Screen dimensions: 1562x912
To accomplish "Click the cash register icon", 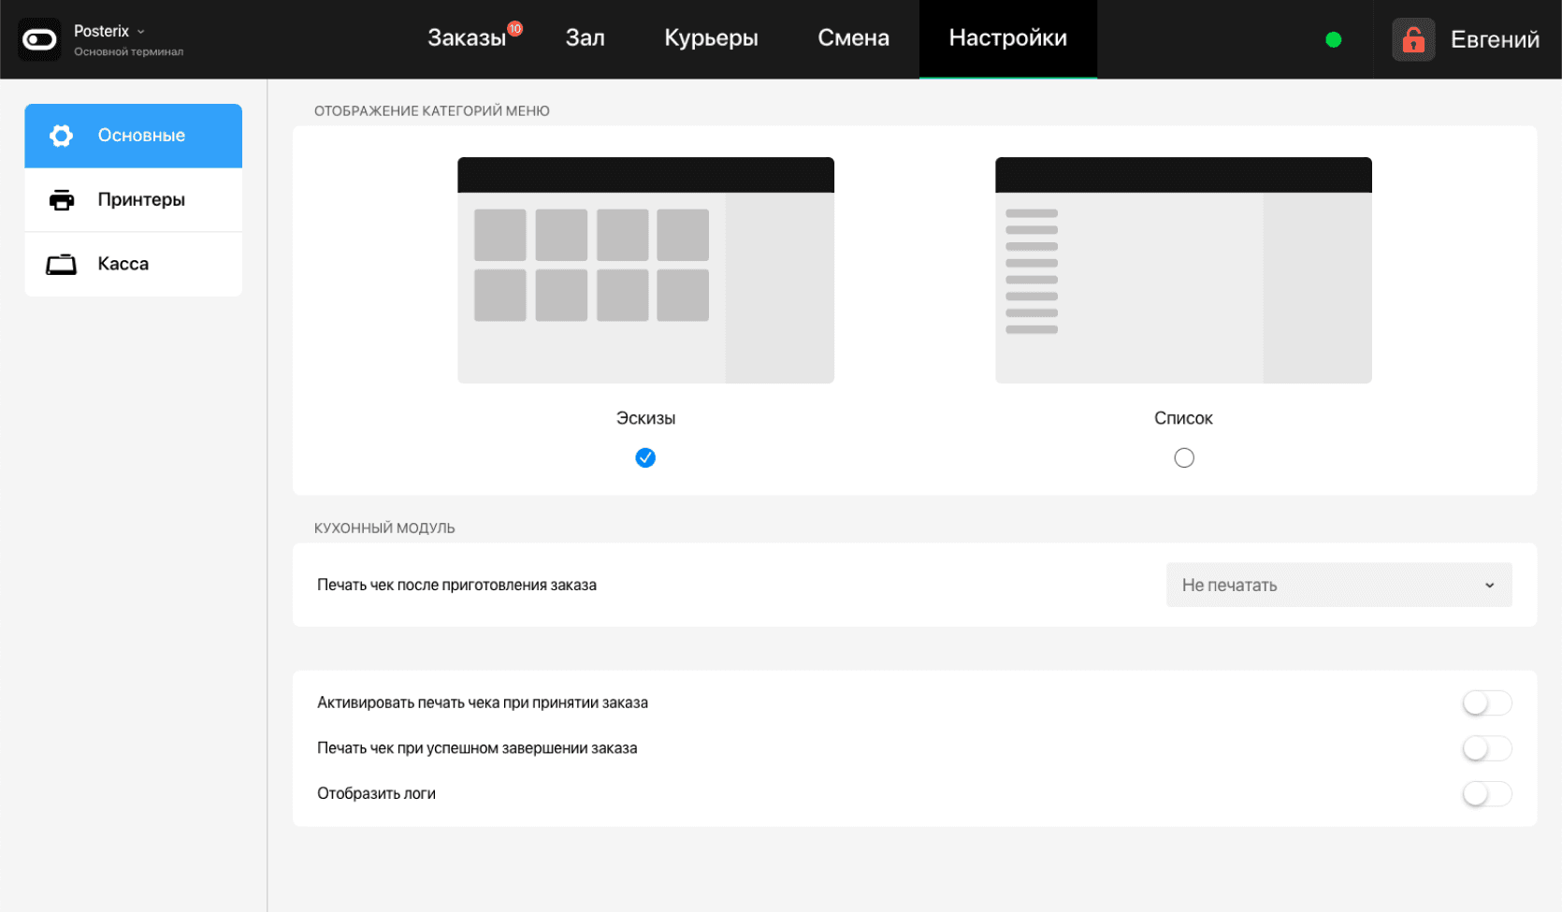I will coord(62,265).
